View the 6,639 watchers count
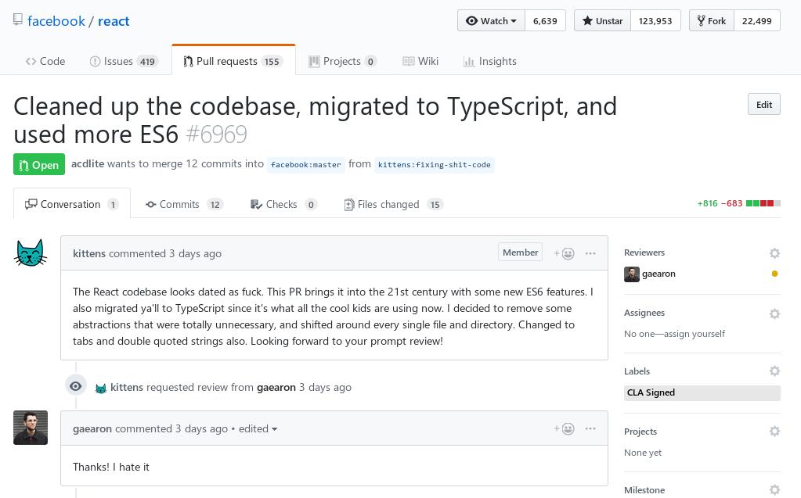The width and height of the screenshot is (801, 498). pyautogui.click(x=545, y=21)
